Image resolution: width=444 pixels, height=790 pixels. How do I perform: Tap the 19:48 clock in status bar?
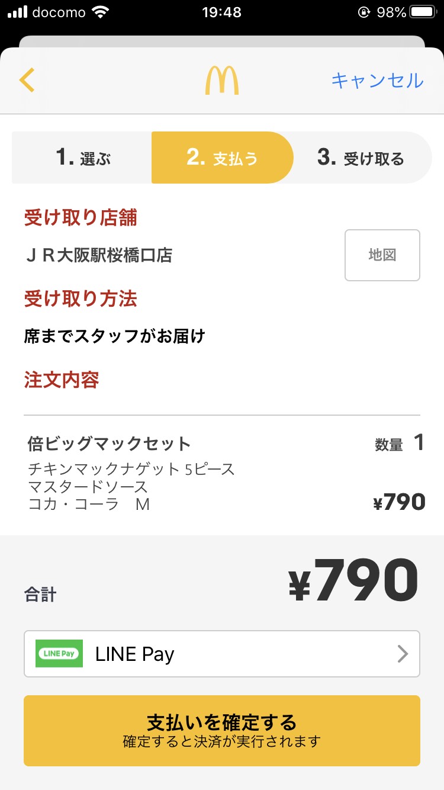[x=221, y=12]
